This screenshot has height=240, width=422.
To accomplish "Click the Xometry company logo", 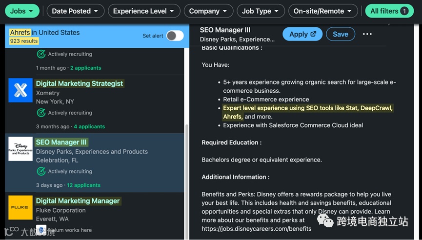I will tap(20, 90).
